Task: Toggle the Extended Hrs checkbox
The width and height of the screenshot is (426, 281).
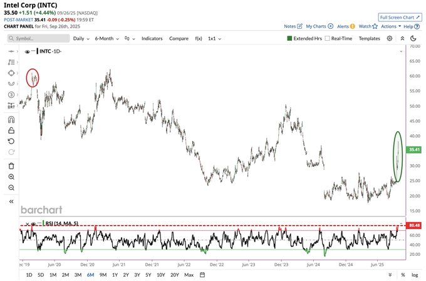Action: tap(289, 38)
